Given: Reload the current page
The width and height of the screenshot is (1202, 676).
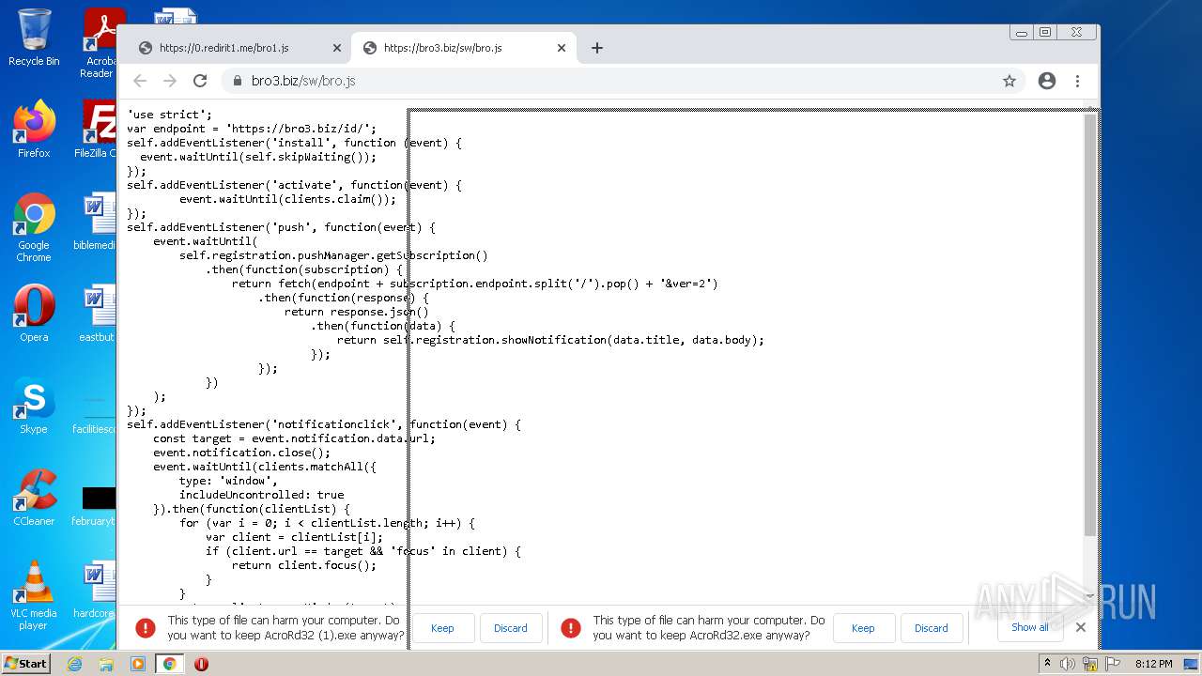Looking at the screenshot, I should tap(200, 81).
